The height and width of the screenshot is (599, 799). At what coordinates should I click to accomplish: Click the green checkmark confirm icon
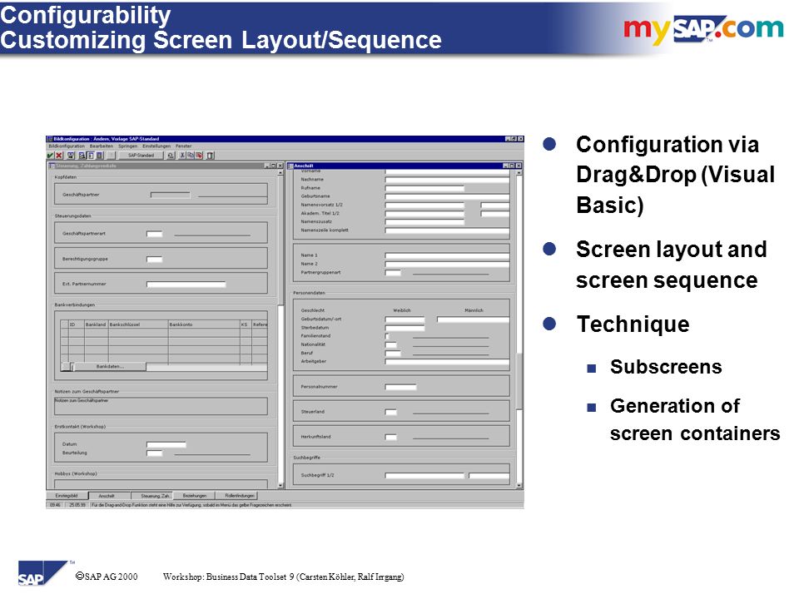coord(51,156)
